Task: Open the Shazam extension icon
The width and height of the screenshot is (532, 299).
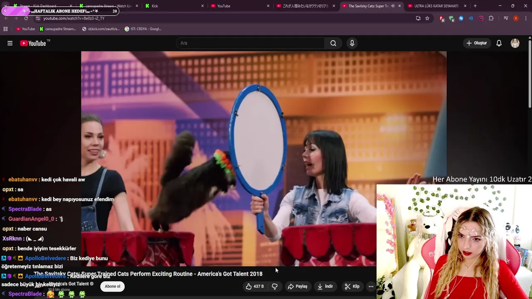Action: pyautogui.click(x=461, y=18)
